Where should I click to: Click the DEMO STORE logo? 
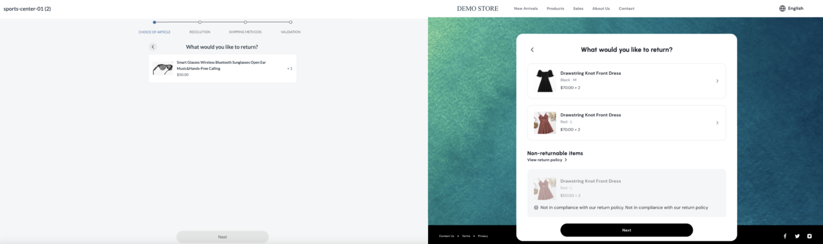[x=477, y=9]
